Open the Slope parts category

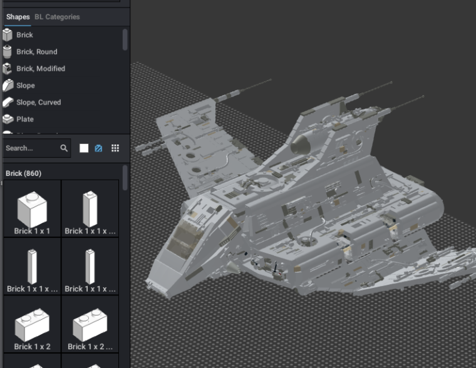(25, 85)
